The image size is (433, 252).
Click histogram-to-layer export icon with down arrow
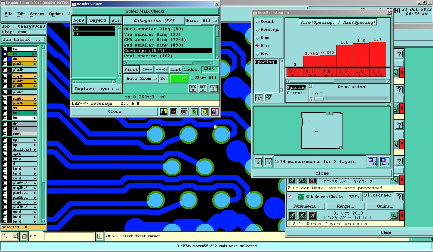(373, 162)
